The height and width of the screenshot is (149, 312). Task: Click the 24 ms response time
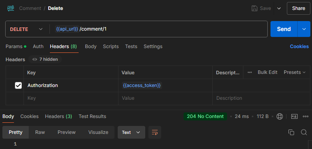coord(241,116)
